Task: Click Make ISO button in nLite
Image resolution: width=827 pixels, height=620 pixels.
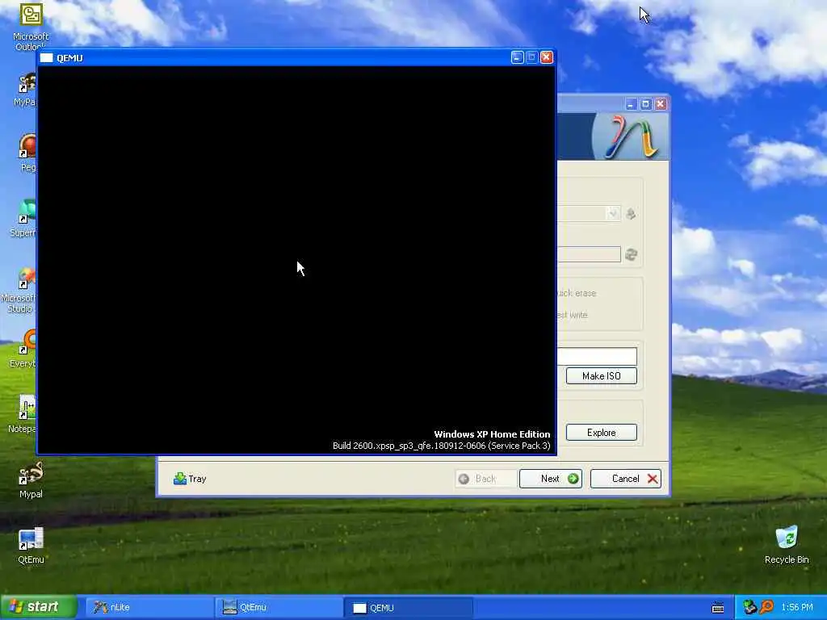Action: pyautogui.click(x=601, y=376)
